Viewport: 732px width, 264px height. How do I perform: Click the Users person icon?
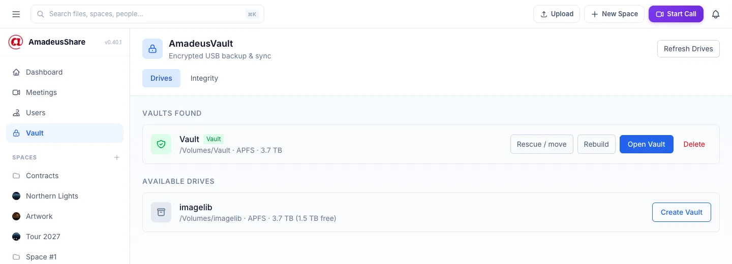(16, 113)
